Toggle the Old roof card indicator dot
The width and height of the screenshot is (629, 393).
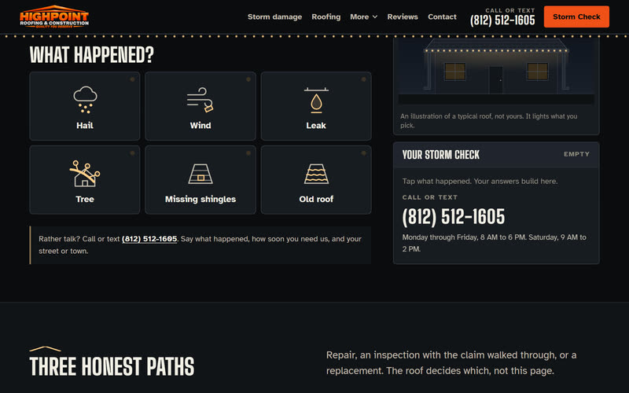click(364, 153)
